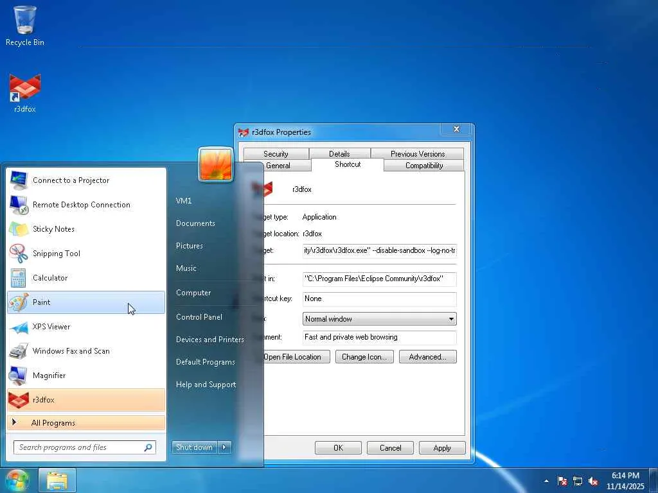
Task: Open VM1 user folder link
Action: (x=184, y=201)
